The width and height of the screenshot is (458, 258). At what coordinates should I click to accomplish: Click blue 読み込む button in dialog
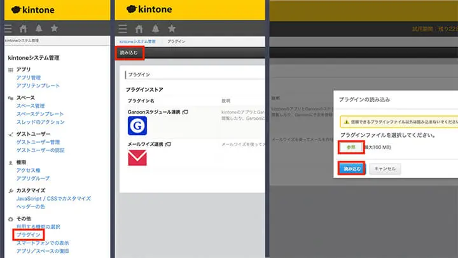[352, 169]
